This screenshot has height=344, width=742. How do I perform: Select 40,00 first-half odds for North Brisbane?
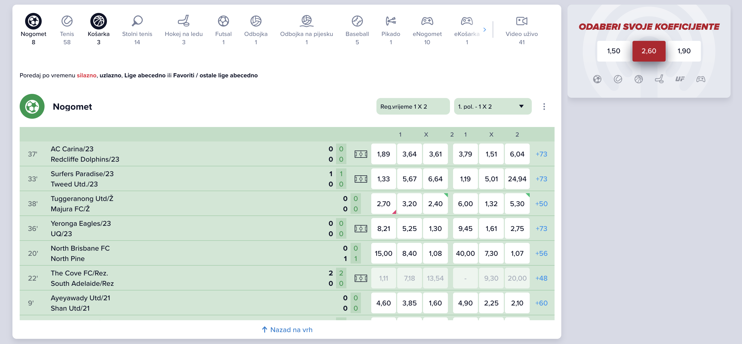coord(465,254)
